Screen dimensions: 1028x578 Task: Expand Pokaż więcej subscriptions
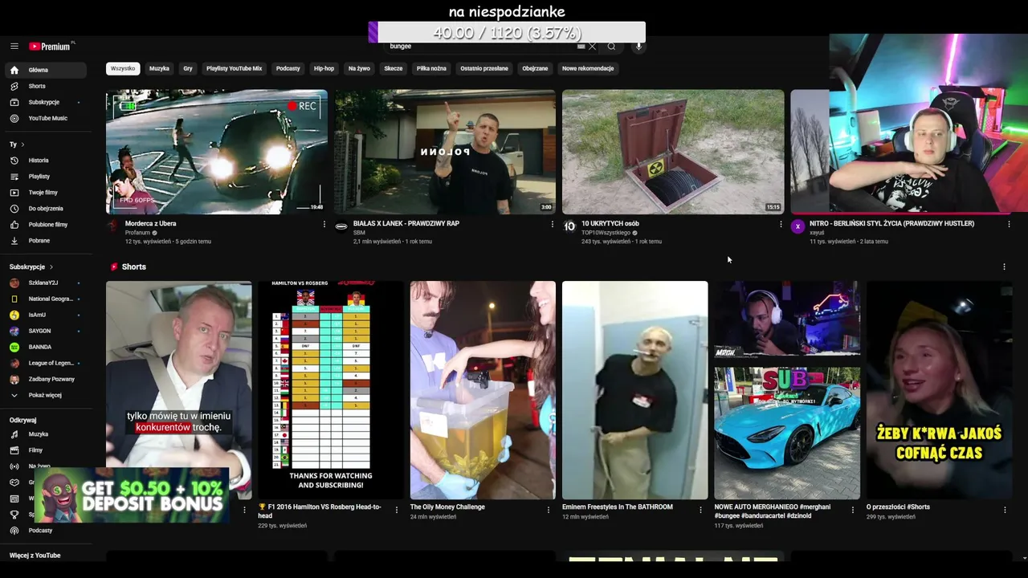point(45,395)
